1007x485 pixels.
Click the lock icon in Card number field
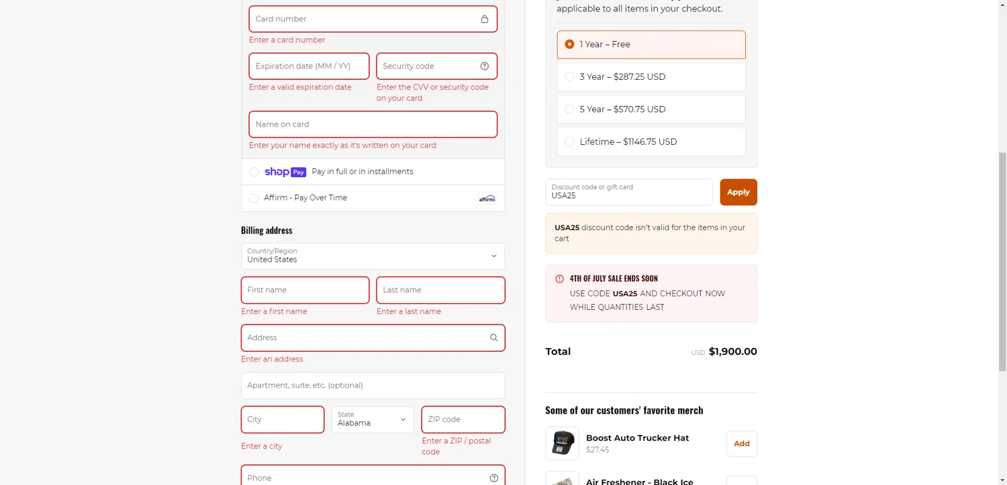[x=484, y=19]
